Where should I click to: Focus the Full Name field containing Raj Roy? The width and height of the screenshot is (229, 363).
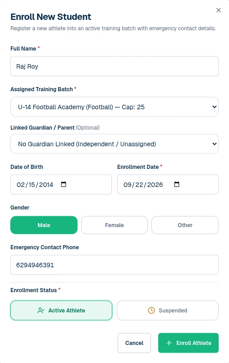114,66
